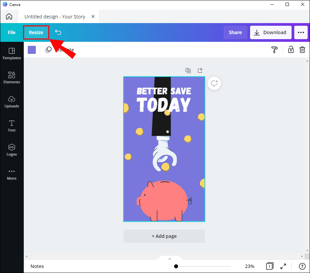310x273 pixels.
Task: Click the Add page button below the canvas
Action: pos(164,236)
